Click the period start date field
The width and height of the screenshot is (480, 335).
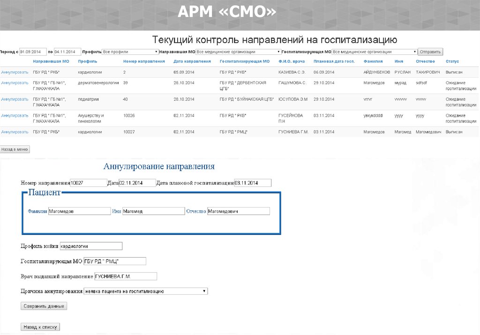coord(33,52)
